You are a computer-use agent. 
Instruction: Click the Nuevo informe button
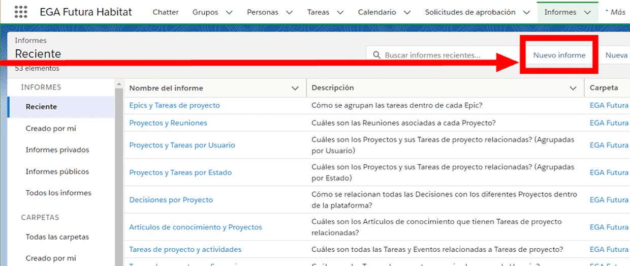point(559,55)
